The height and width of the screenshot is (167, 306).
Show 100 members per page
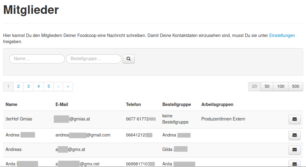(280, 87)
